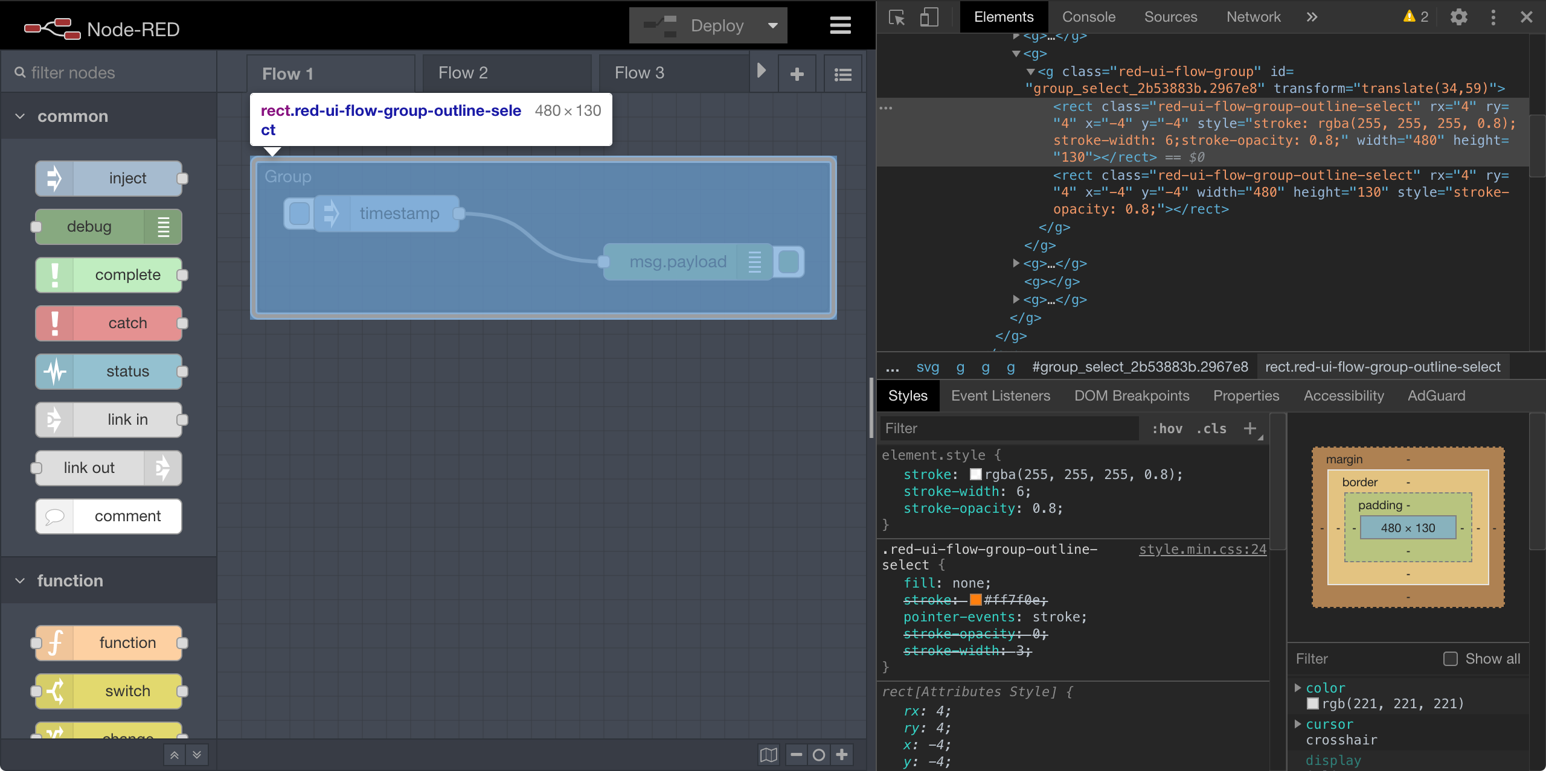Expand the cursor computed property
The image size is (1546, 771).
click(x=1298, y=724)
